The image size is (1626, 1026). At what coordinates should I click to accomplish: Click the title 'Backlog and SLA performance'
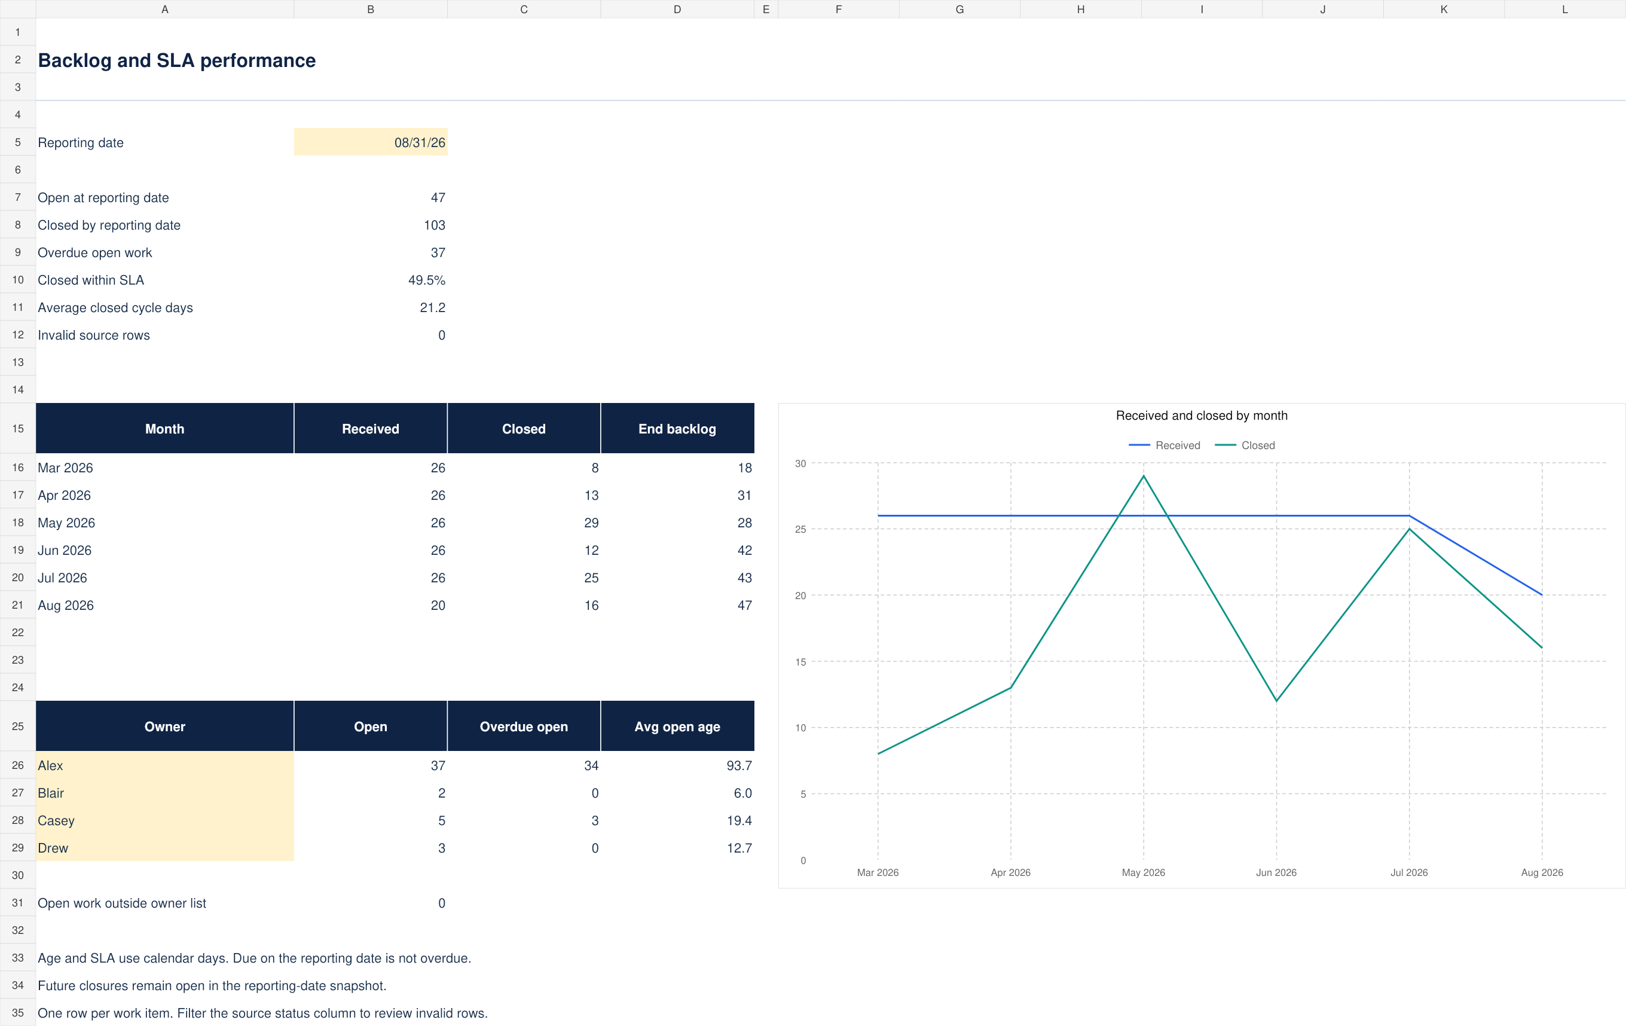(x=176, y=60)
